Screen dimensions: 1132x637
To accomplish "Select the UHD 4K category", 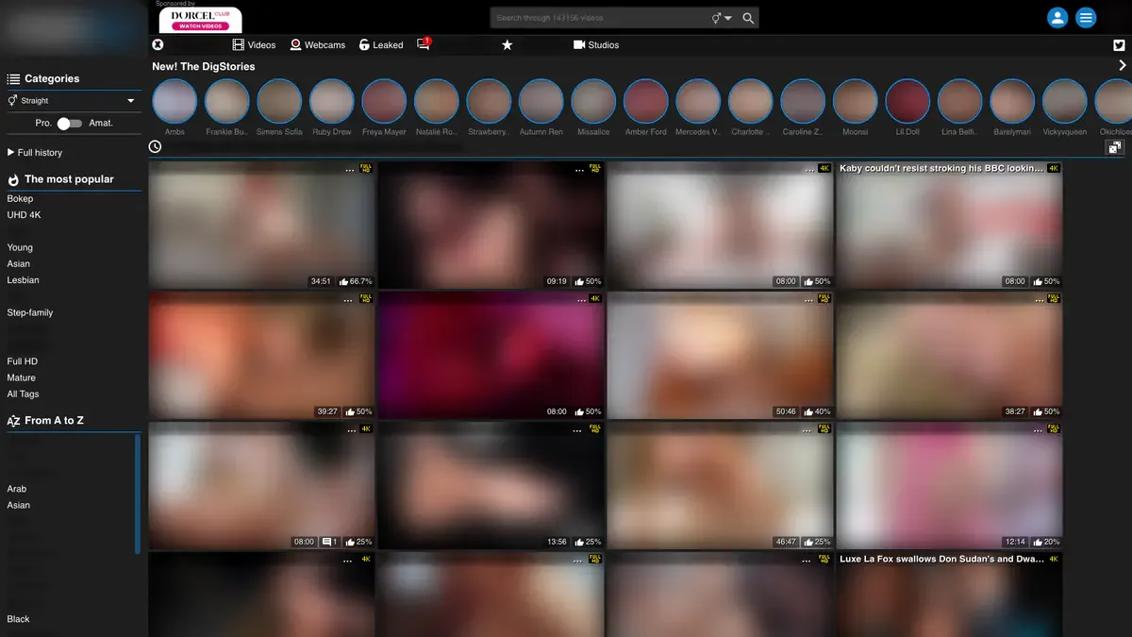I will click(24, 215).
